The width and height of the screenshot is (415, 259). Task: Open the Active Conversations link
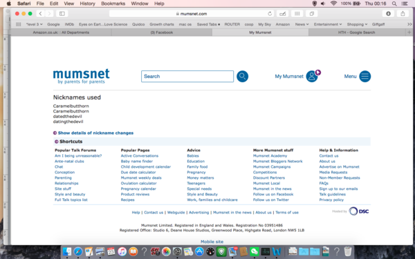(x=140, y=156)
